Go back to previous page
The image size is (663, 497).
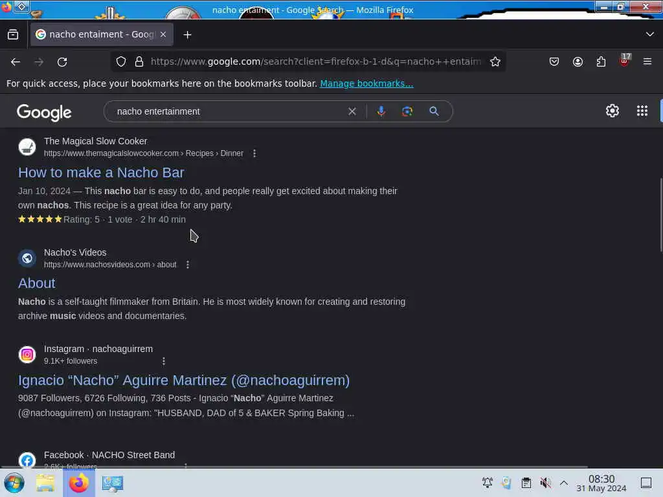point(16,62)
